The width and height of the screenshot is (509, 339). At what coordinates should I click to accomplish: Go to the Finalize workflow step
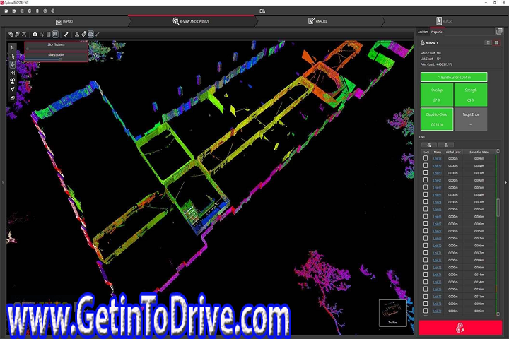click(317, 21)
